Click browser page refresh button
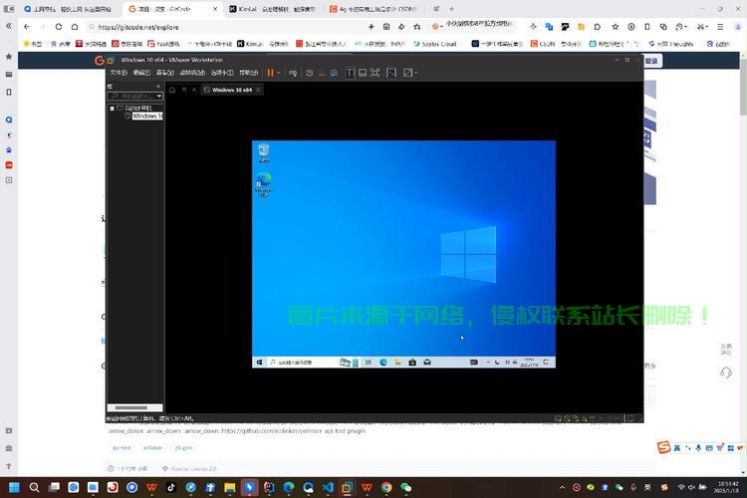The width and height of the screenshot is (747, 498). (74, 27)
